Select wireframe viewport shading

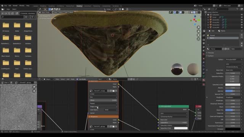pos(189,12)
